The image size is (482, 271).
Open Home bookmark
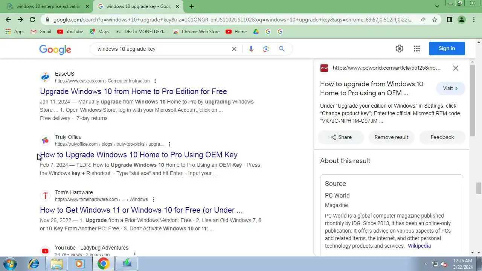236,32
